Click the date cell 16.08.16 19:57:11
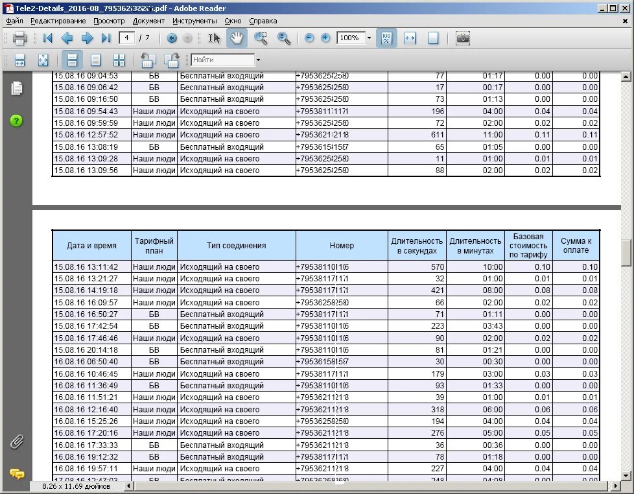 point(92,469)
